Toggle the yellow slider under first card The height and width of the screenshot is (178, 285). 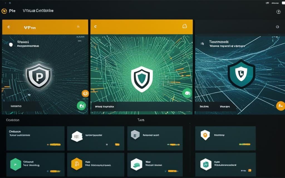click(x=55, y=145)
